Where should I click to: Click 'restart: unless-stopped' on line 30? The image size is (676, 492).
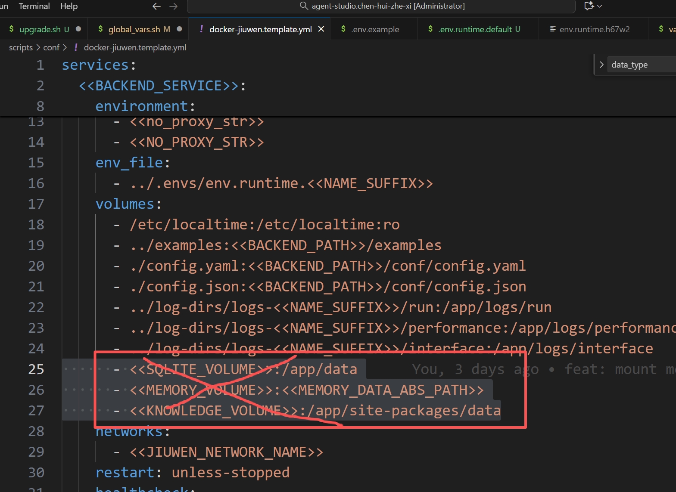[x=193, y=473]
